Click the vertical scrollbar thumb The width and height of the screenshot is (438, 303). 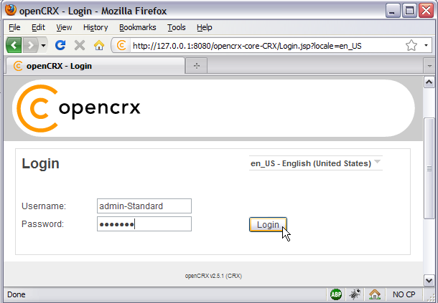tap(429, 168)
